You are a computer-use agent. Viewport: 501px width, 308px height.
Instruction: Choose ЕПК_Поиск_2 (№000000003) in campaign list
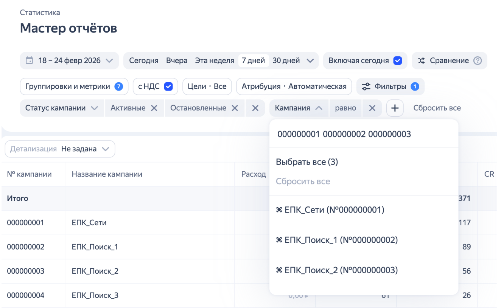point(364,270)
